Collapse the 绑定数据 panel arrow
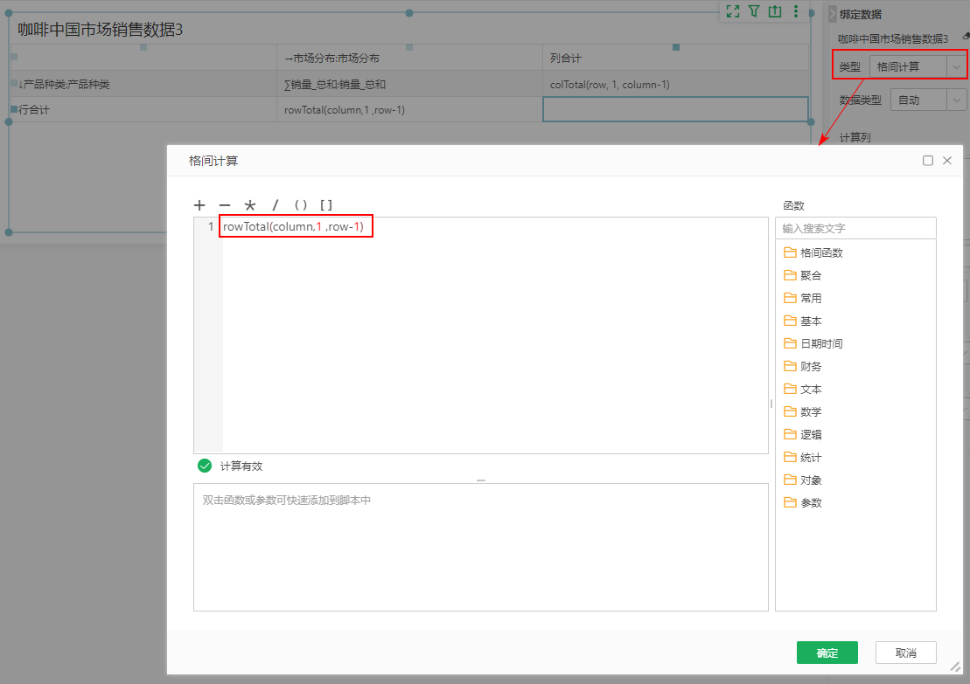Screen dimensions: 970x684 click(833, 14)
